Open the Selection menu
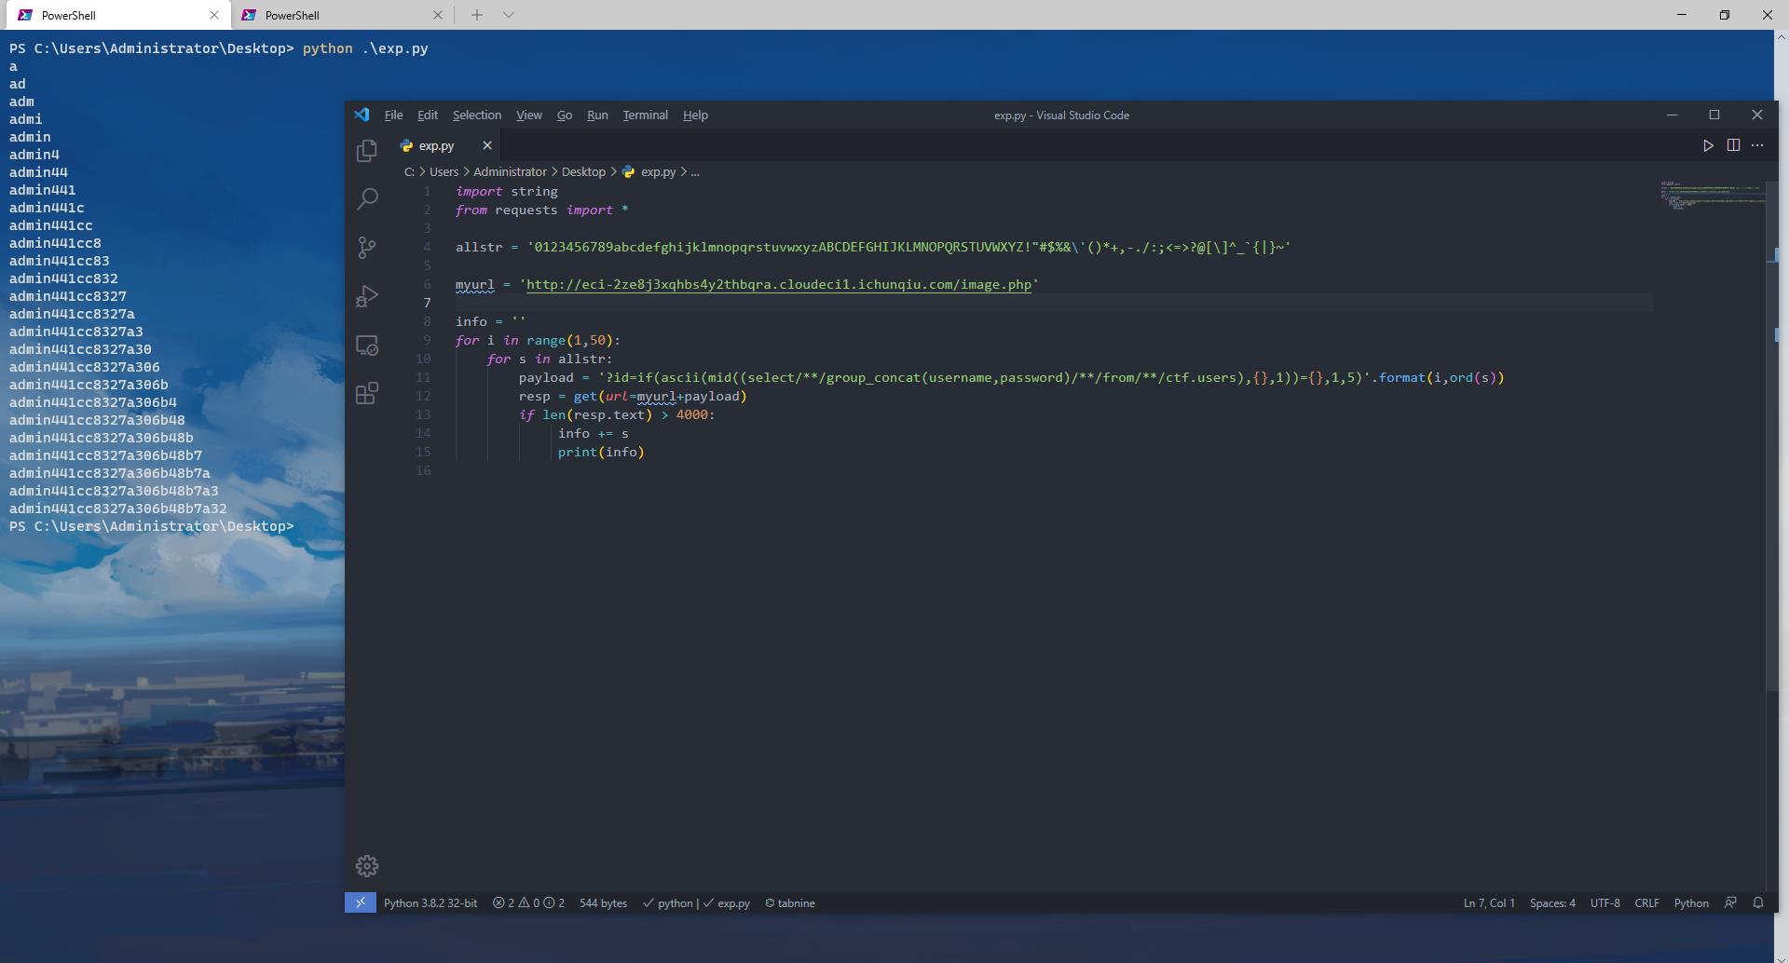This screenshot has height=963, width=1789. [x=477, y=115]
